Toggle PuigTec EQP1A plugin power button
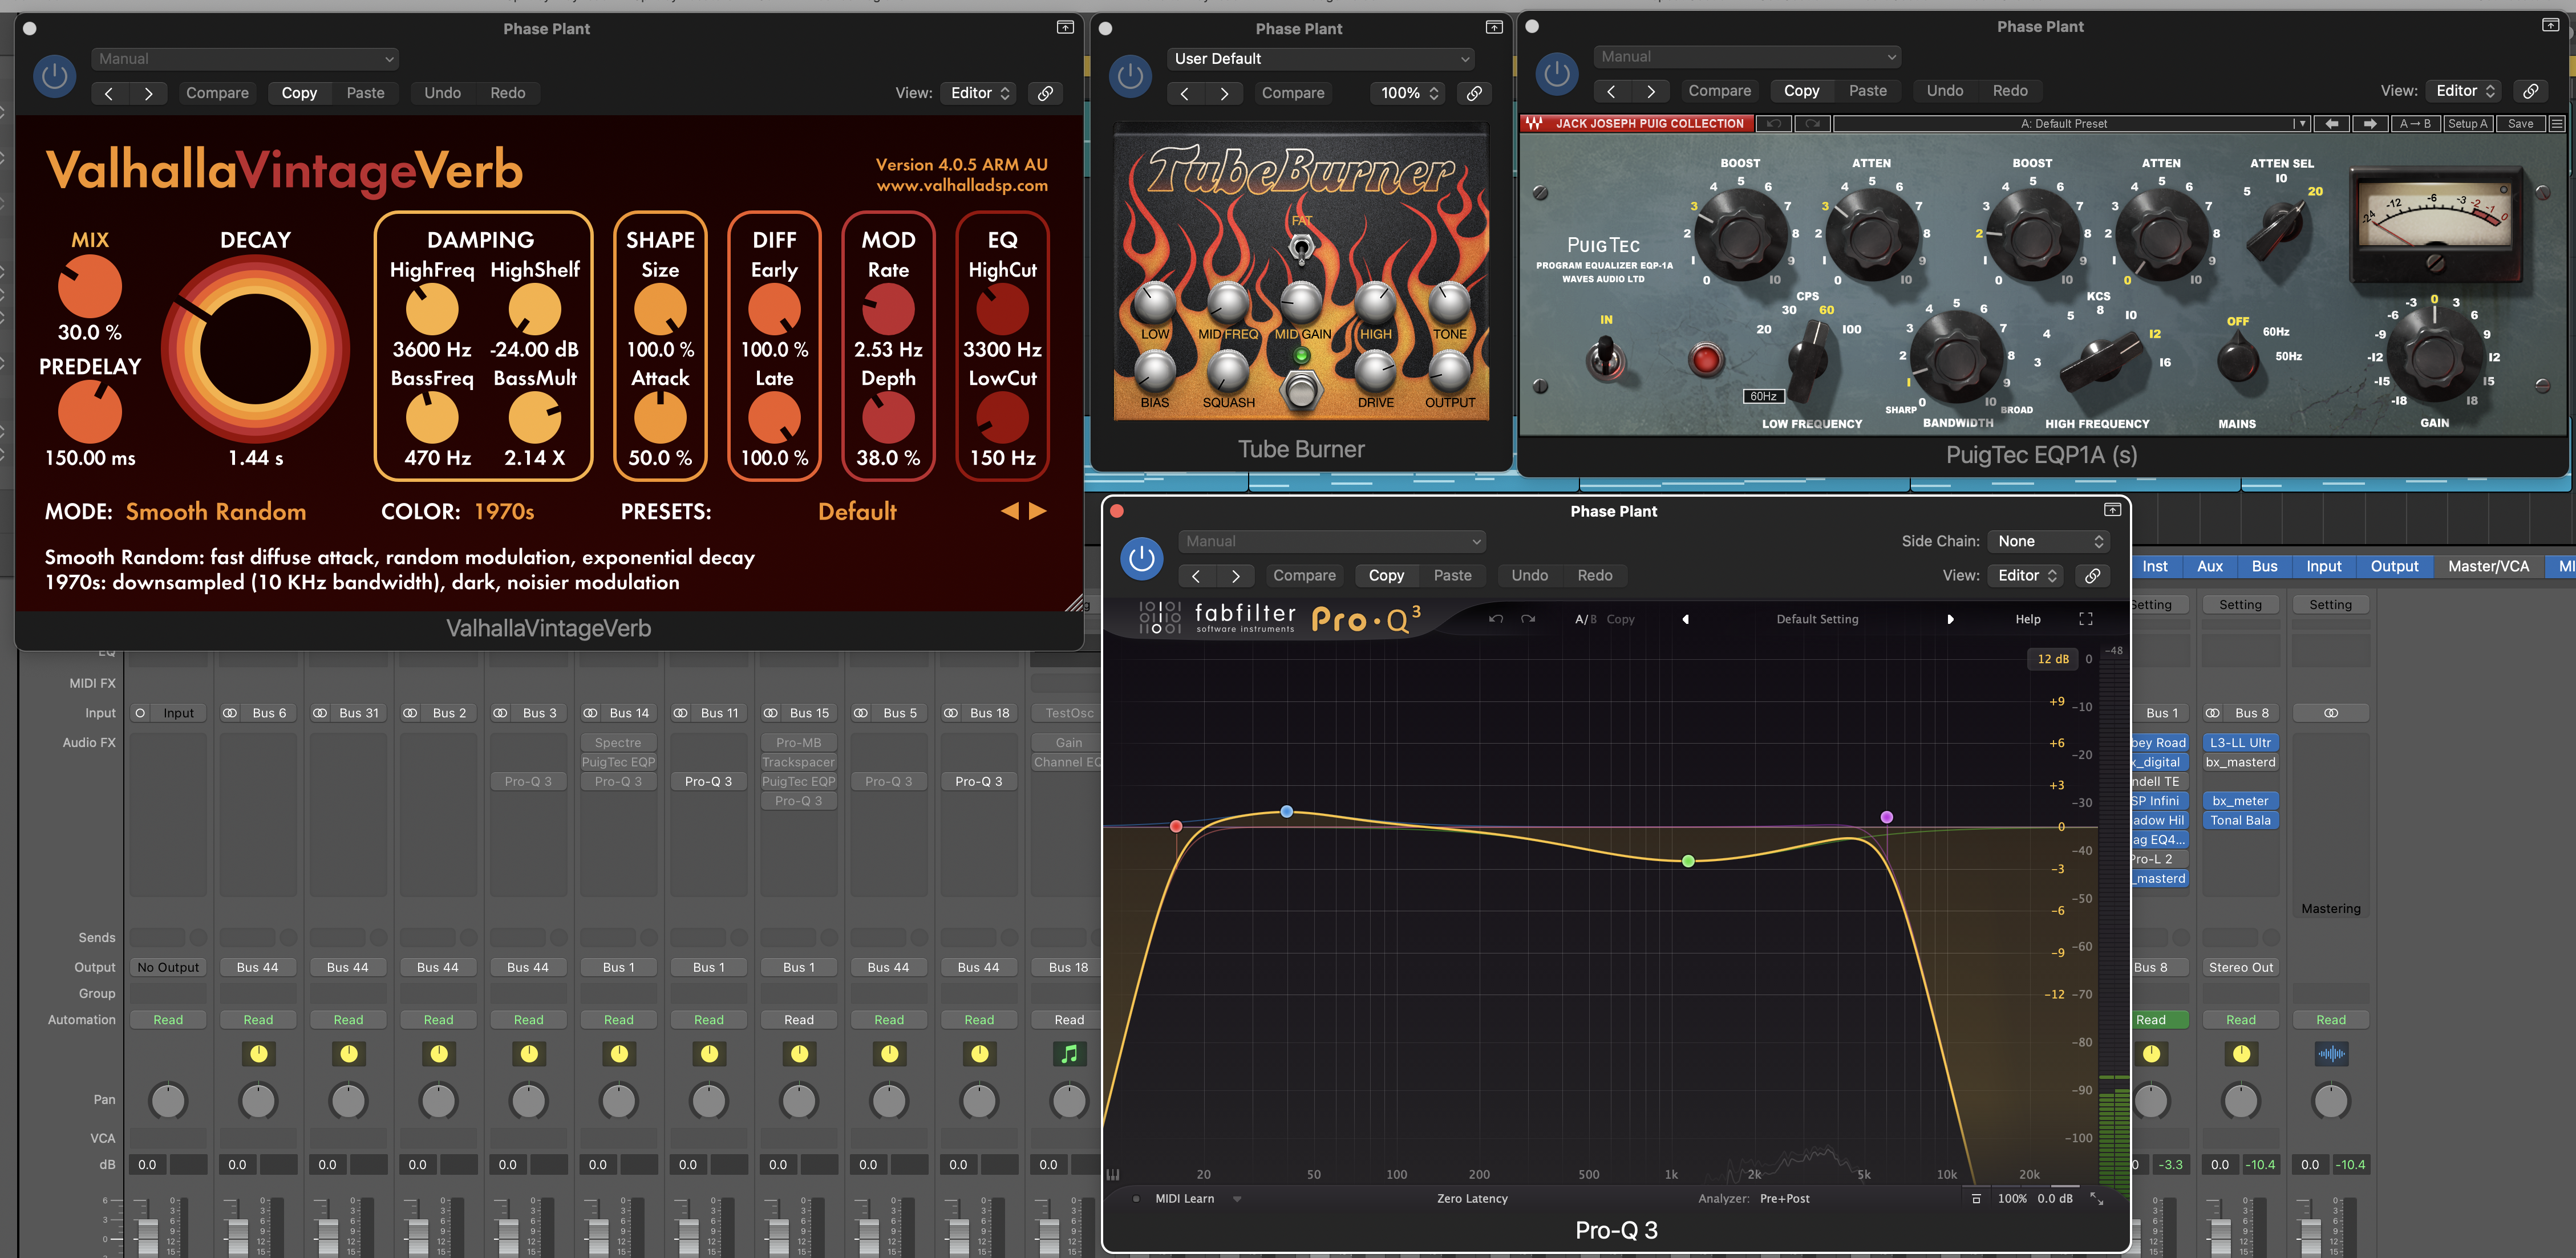This screenshot has width=2576, height=1258. pyautogui.click(x=1557, y=74)
